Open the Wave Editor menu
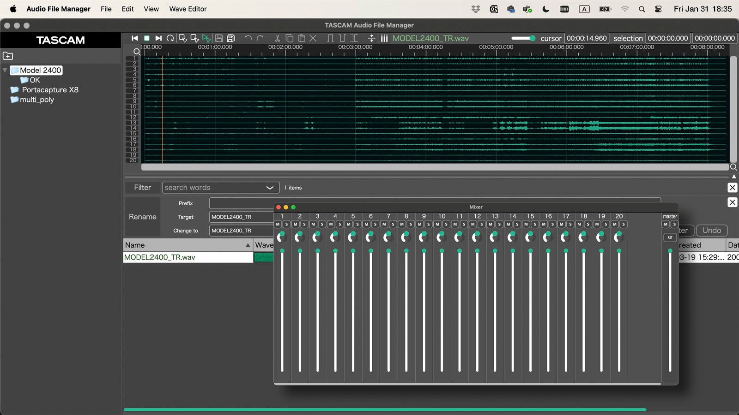 [188, 9]
